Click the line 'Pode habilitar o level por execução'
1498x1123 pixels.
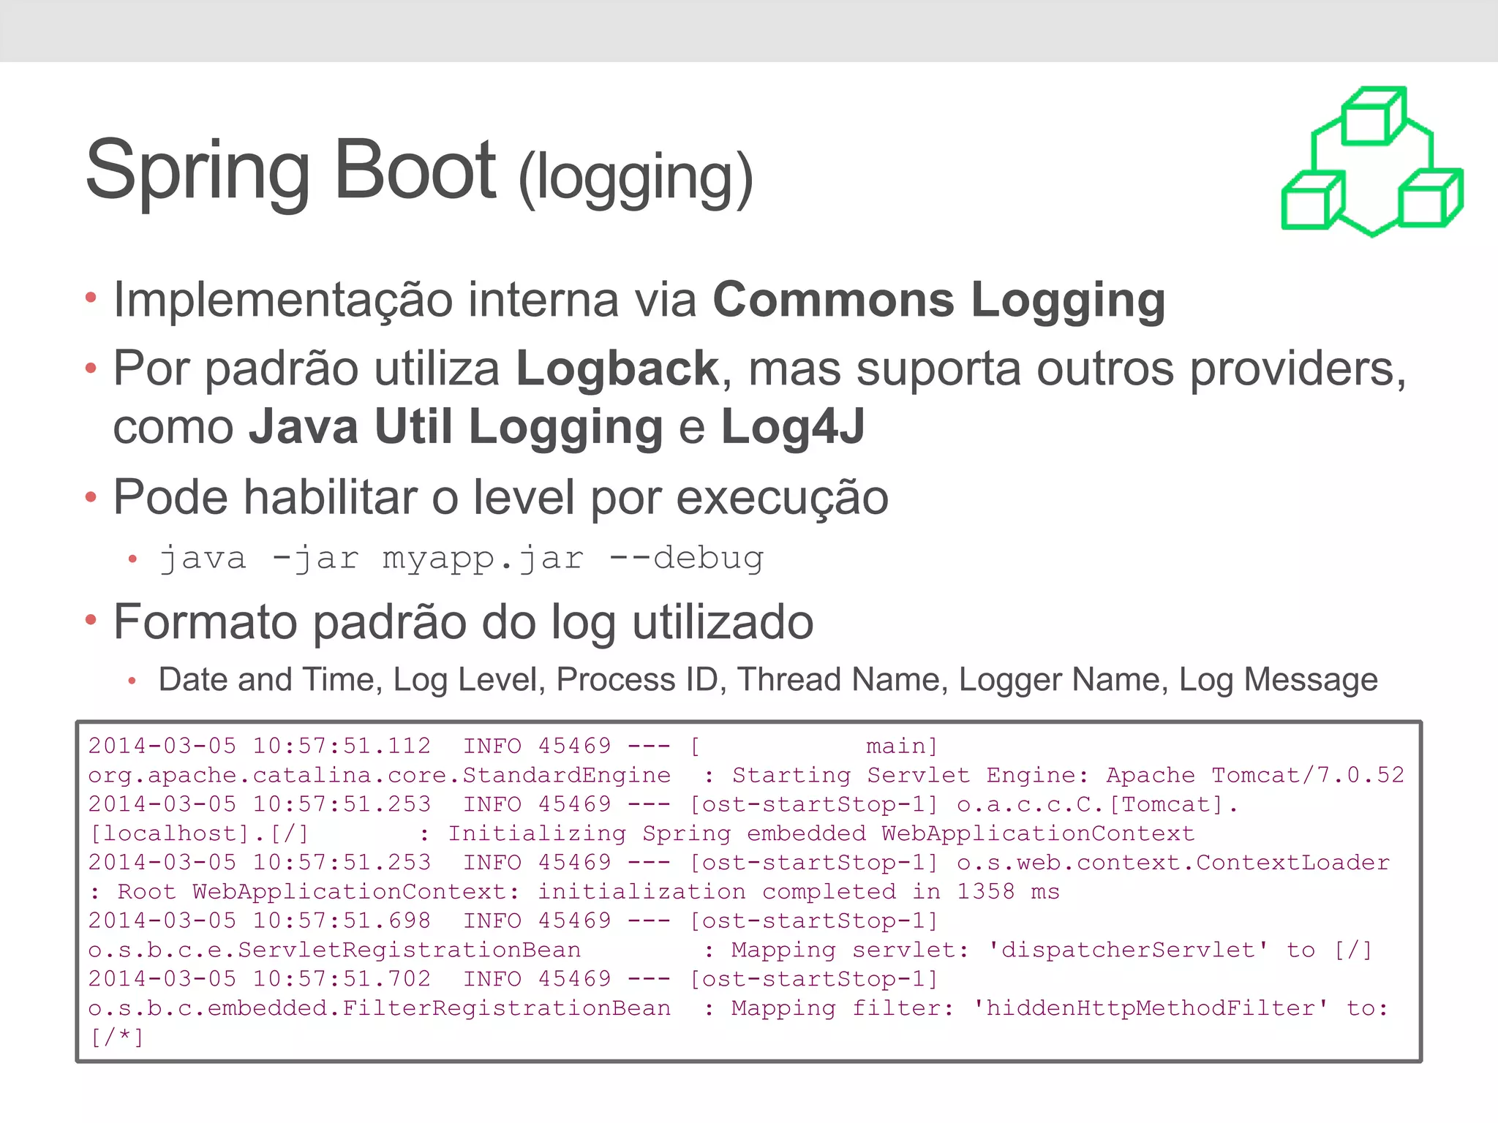click(x=501, y=498)
